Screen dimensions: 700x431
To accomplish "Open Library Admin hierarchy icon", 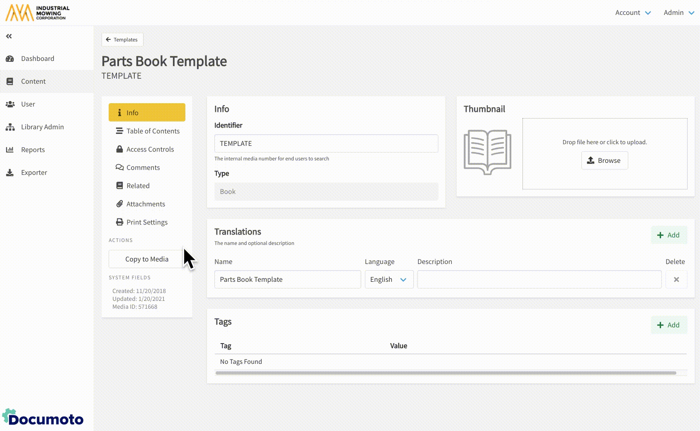I will 10,127.
